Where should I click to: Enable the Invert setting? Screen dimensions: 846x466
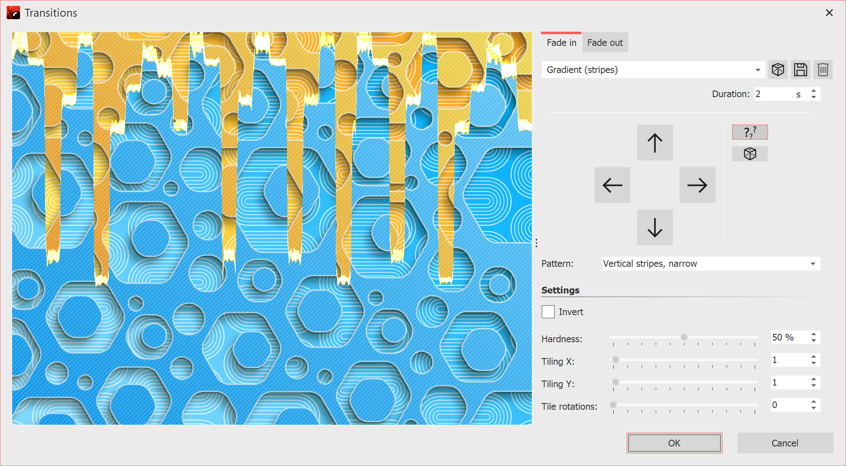(x=548, y=311)
